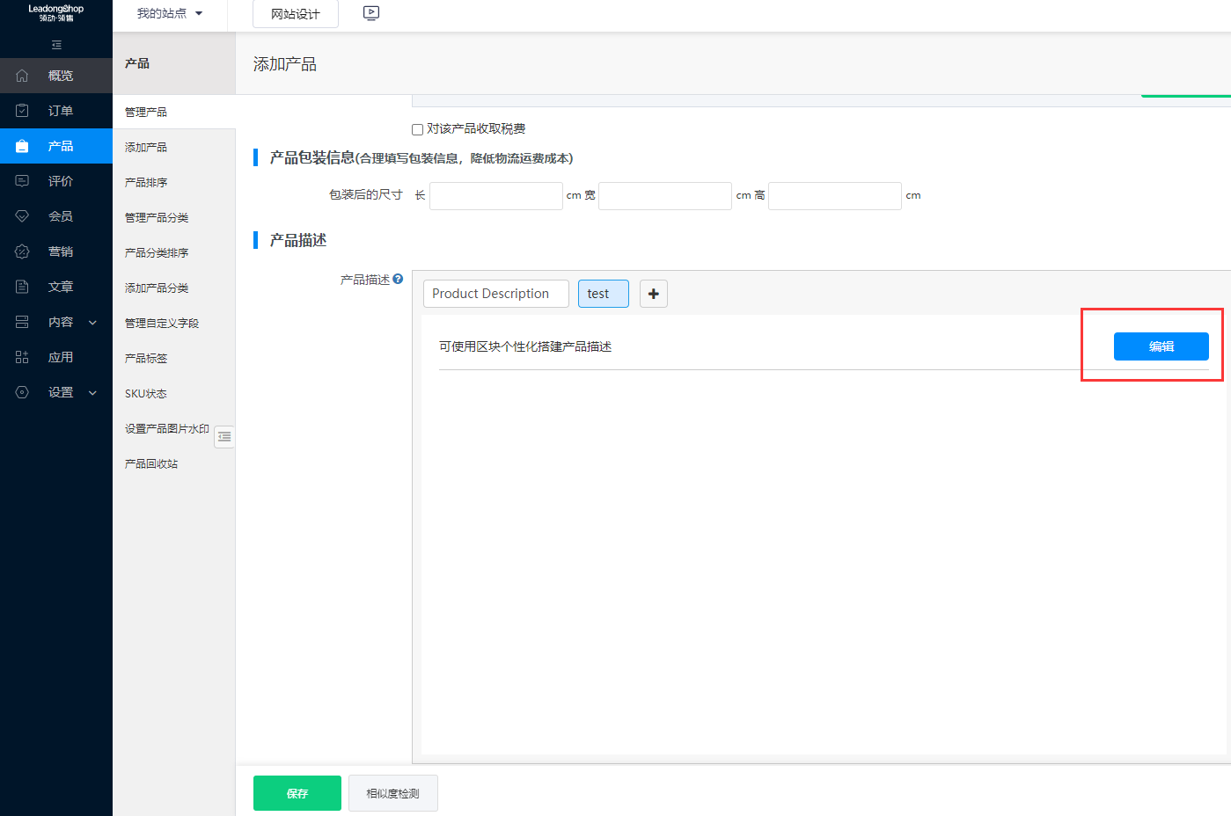Click the green 保存 button

(x=297, y=793)
